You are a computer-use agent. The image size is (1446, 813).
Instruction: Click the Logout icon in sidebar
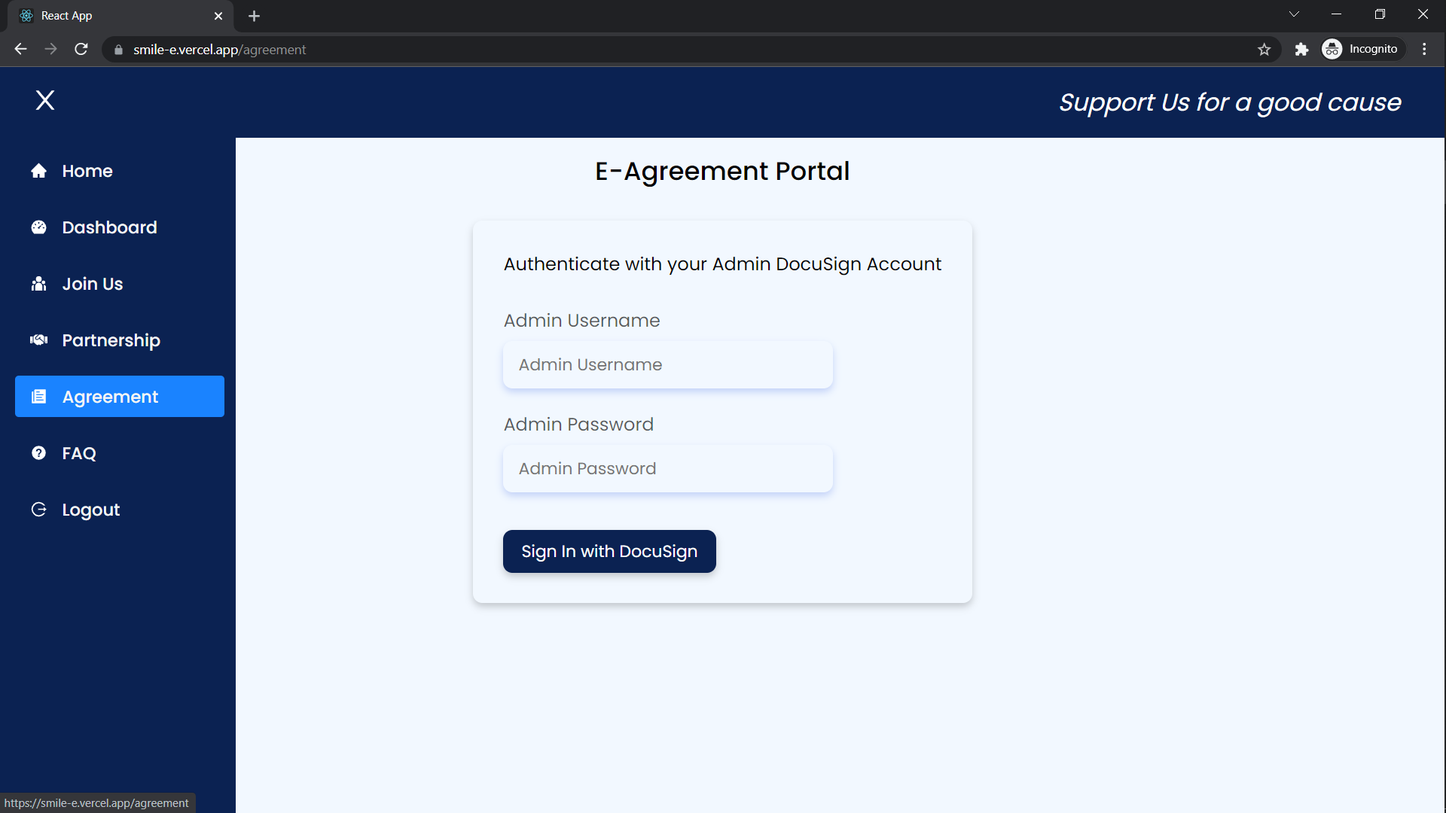(38, 510)
